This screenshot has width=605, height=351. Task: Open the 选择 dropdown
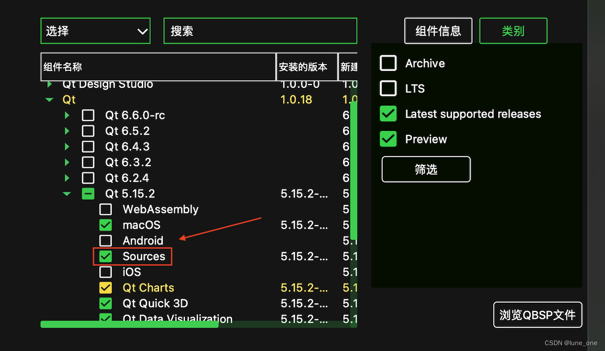tap(96, 31)
